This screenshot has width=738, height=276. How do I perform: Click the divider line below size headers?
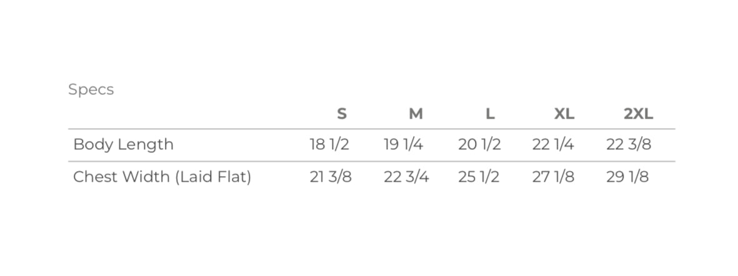tap(371, 129)
